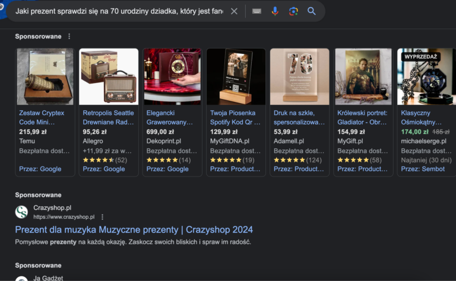
Task: Select the Królewski portret Gladiator thumbnail
Action: pyautogui.click(x=363, y=77)
